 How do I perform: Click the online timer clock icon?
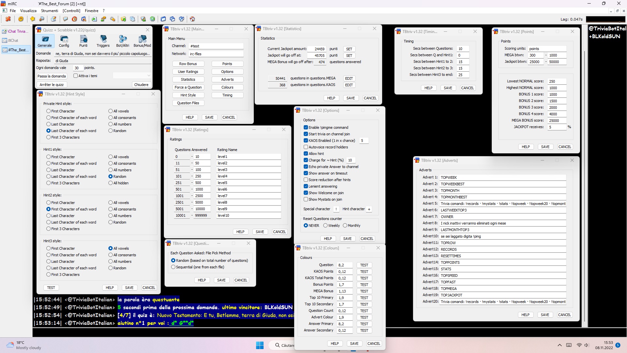point(74,19)
